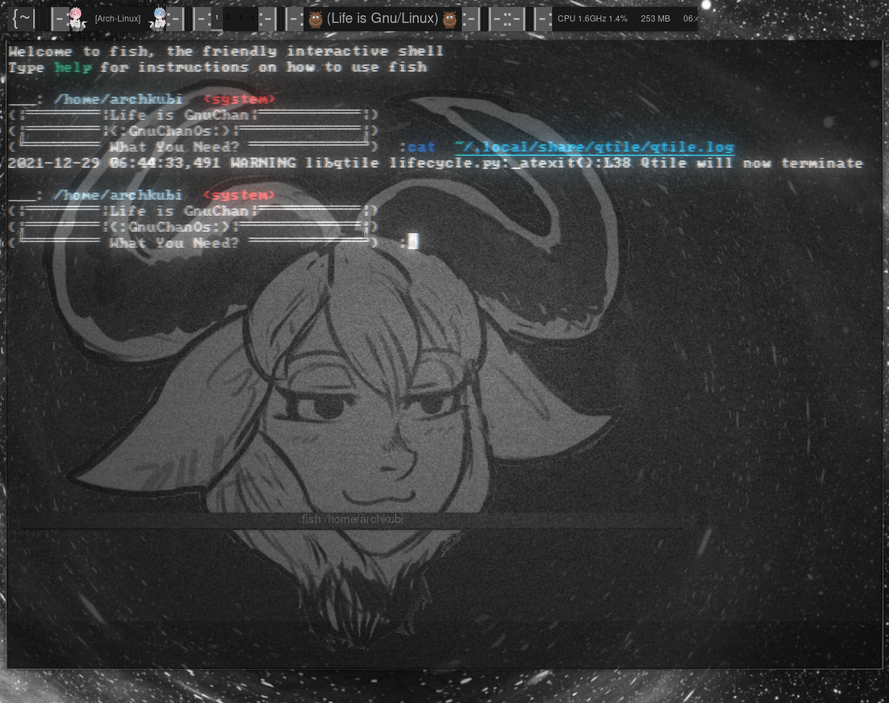The image size is (889, 703).
Task: Click the left GNU cow icon in the window title
Action: (315, 18)
